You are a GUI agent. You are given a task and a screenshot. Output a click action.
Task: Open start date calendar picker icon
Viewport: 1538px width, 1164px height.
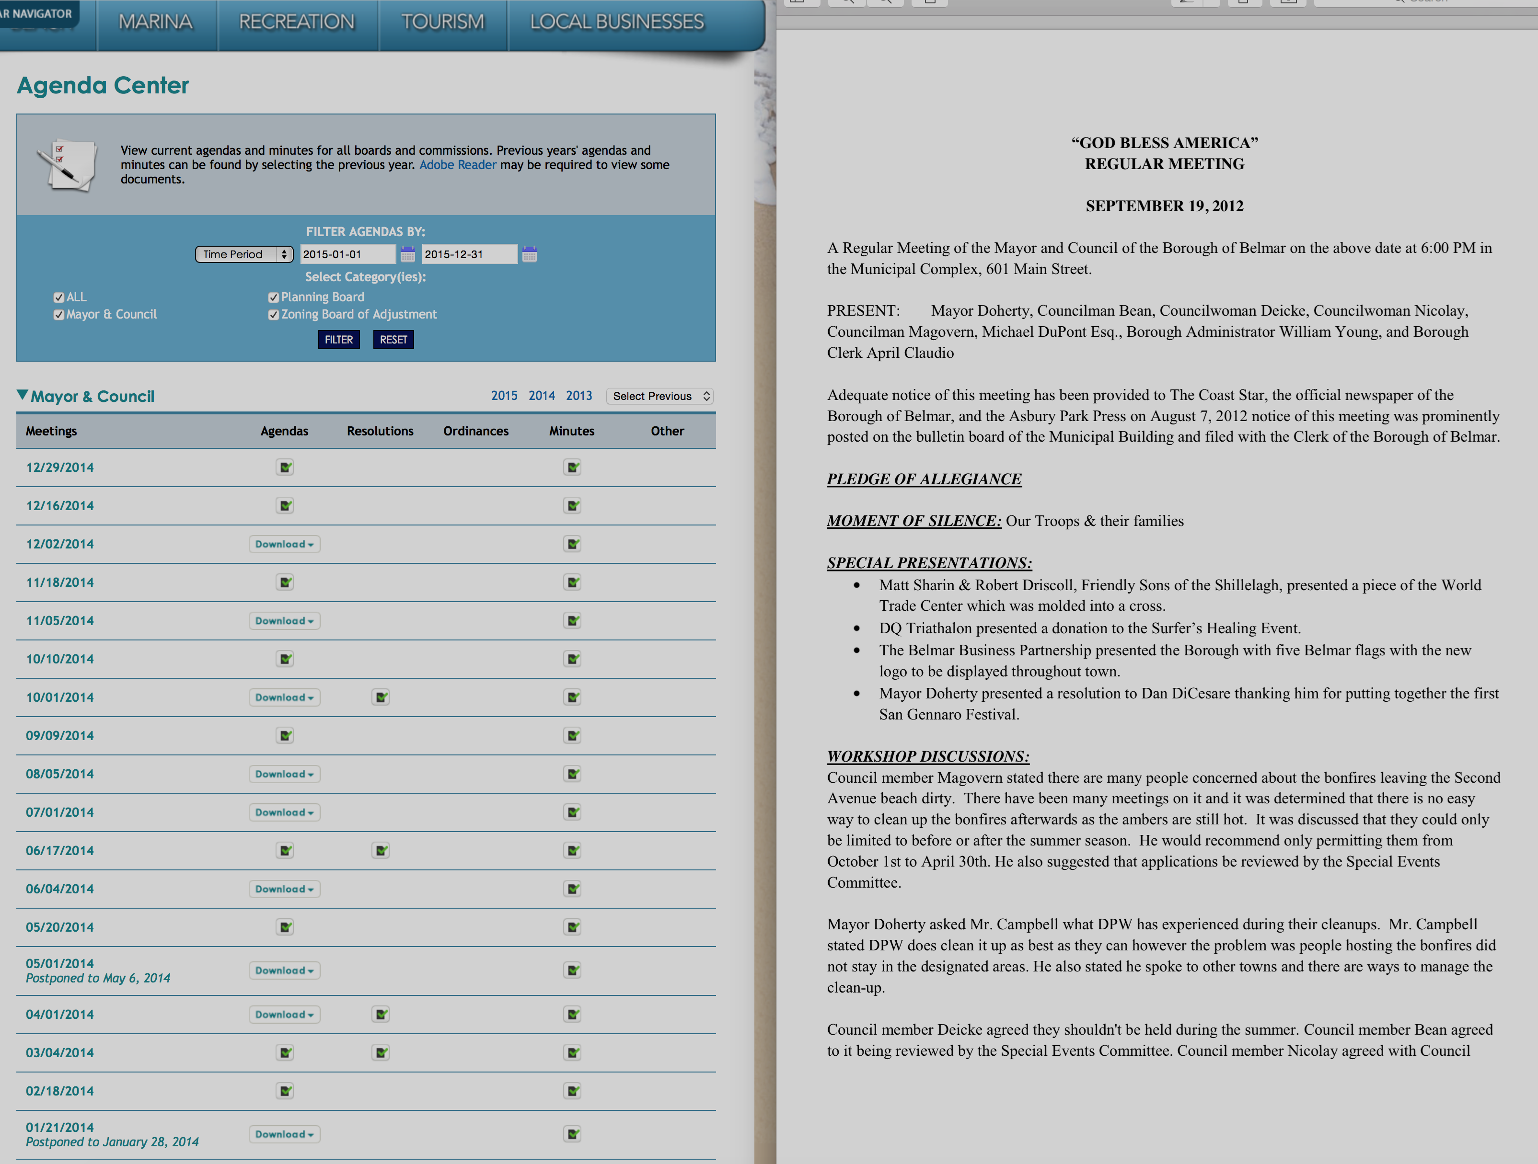[x=407, y=254]
